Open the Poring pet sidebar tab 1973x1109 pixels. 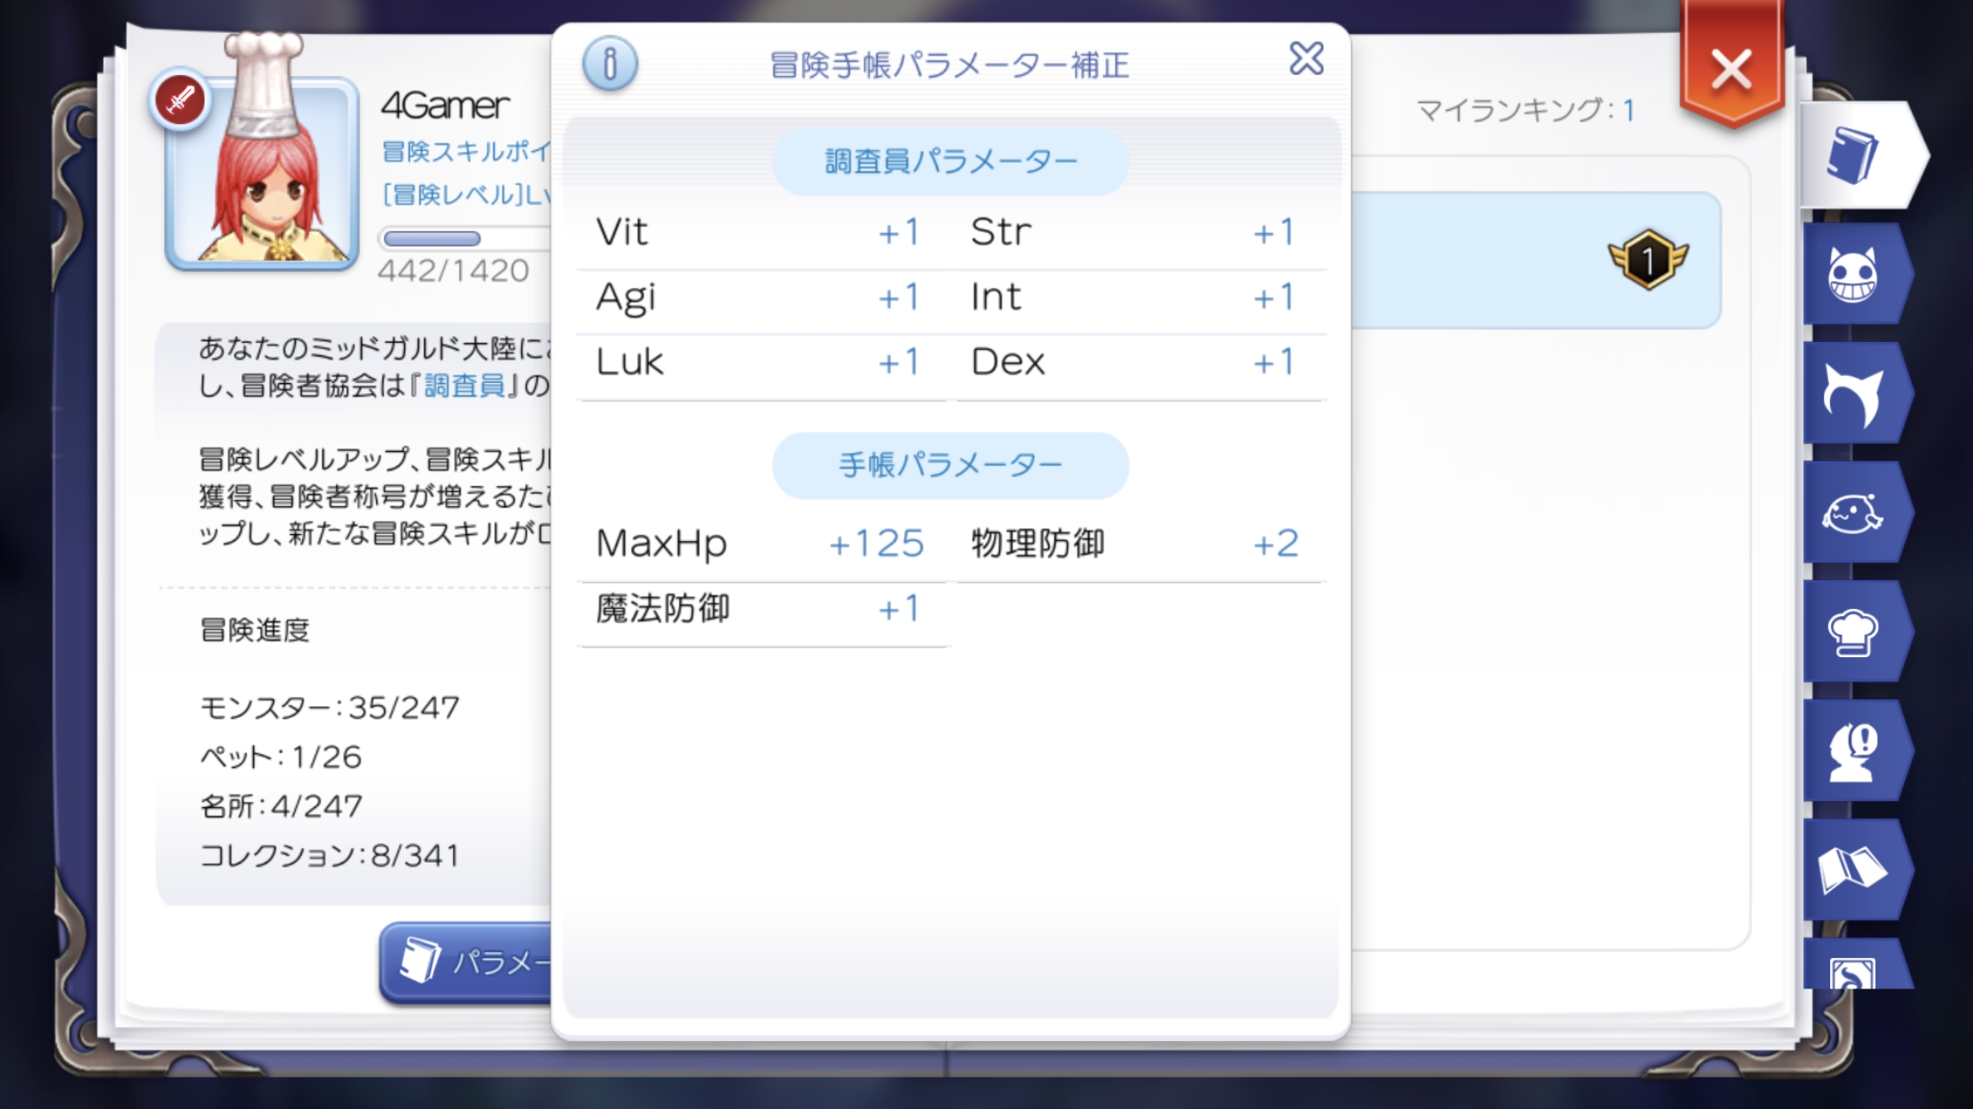(x=1852, y=513)
